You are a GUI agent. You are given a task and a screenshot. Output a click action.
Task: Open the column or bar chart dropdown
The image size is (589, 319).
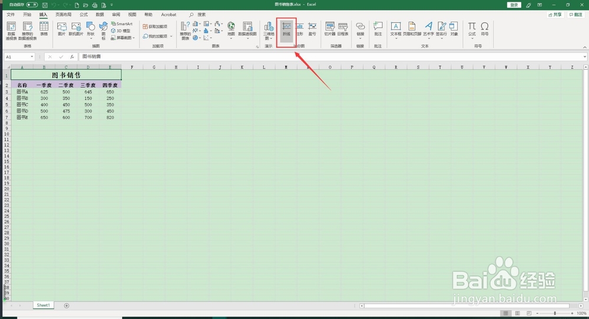197,24
